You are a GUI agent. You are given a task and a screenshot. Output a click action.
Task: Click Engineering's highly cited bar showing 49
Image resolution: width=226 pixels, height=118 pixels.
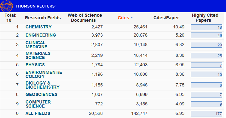(206, 35)
